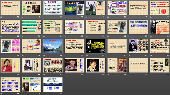Click the animation star below slide 48
This screenshot has width=170, height=95.
tap(151, 17)
